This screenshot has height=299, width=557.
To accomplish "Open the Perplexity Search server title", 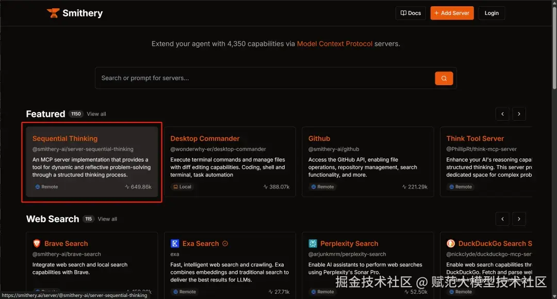I will (349, 243).
